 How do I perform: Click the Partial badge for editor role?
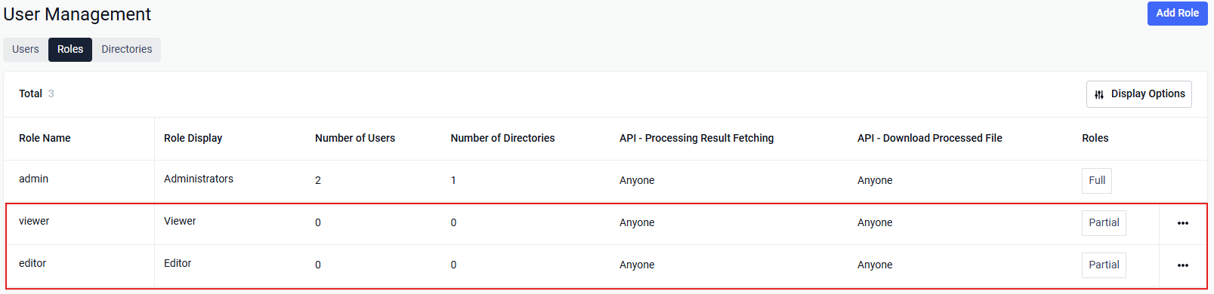(x=1104, y=265)
